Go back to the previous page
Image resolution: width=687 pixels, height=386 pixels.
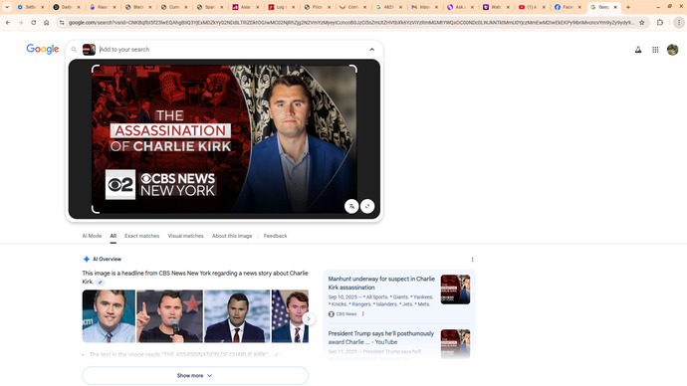coord(8,22)
